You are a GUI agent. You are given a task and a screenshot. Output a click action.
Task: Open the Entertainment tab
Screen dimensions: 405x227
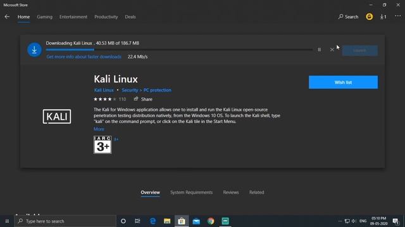[x=73, y=17]
